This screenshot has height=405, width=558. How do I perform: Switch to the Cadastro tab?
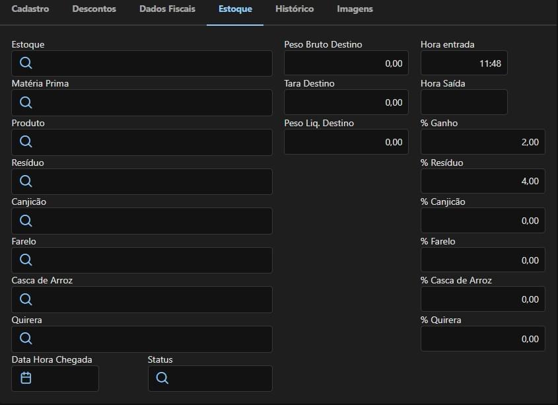tap(30, 9)
